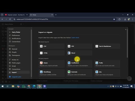Close the Channel content YouTube tab

[x=27, y=15]
